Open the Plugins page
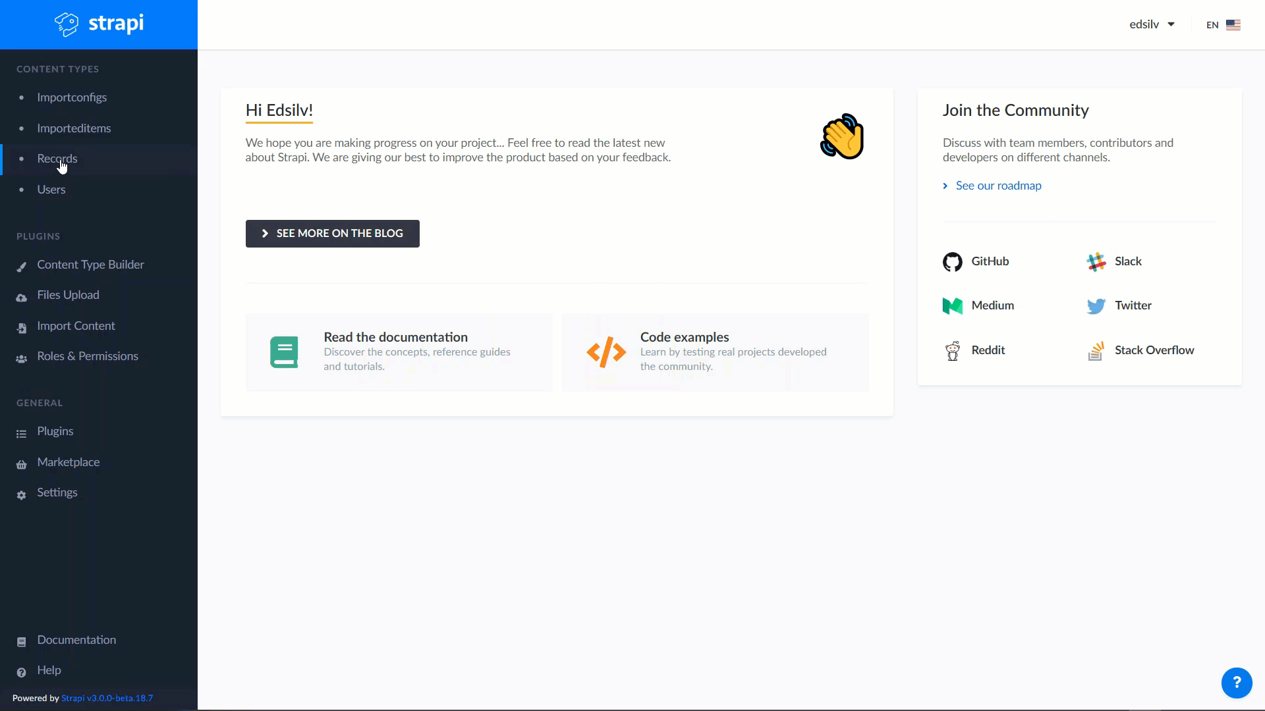The height and width of the screenshot is (711, 1265). point(99,431)
